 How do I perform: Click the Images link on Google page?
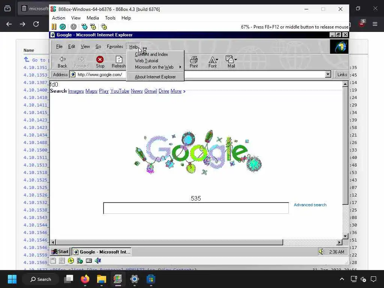[x=76, y=91]
